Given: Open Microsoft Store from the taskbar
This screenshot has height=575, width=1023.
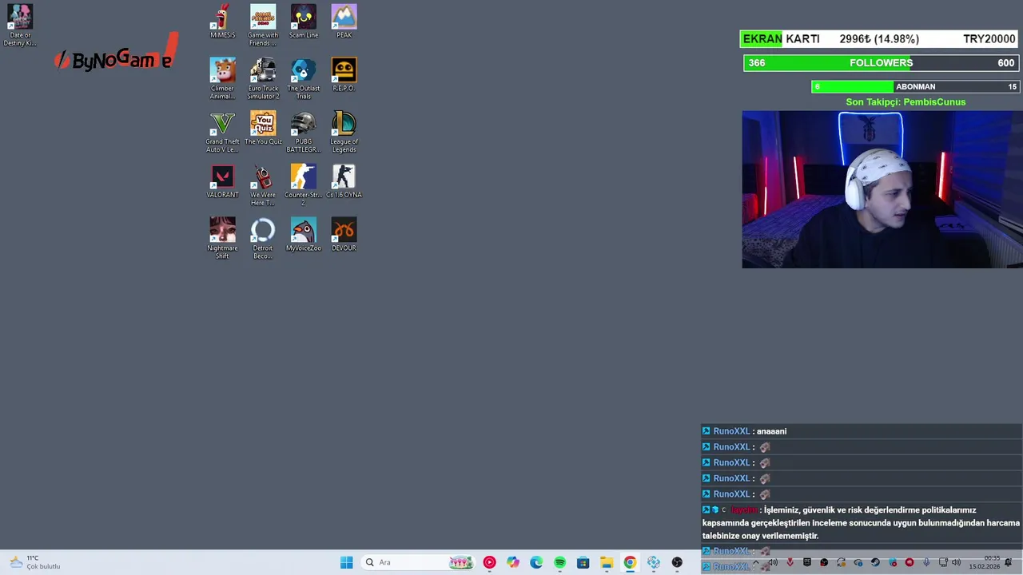Looking at the screenshot, I should [x=583, y=562].
